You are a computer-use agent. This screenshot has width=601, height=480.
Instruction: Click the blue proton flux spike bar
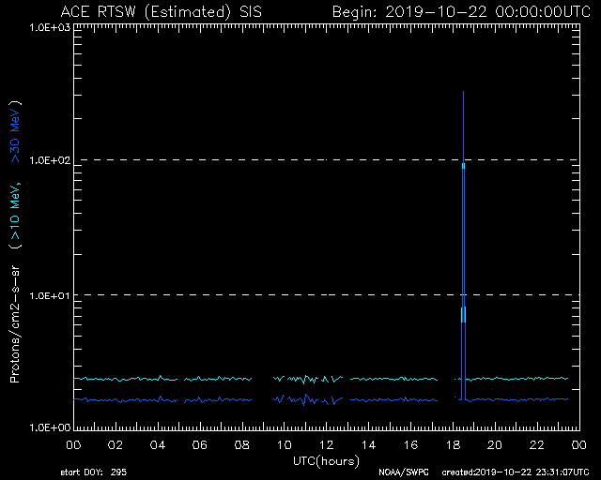(x=463, y=234)
